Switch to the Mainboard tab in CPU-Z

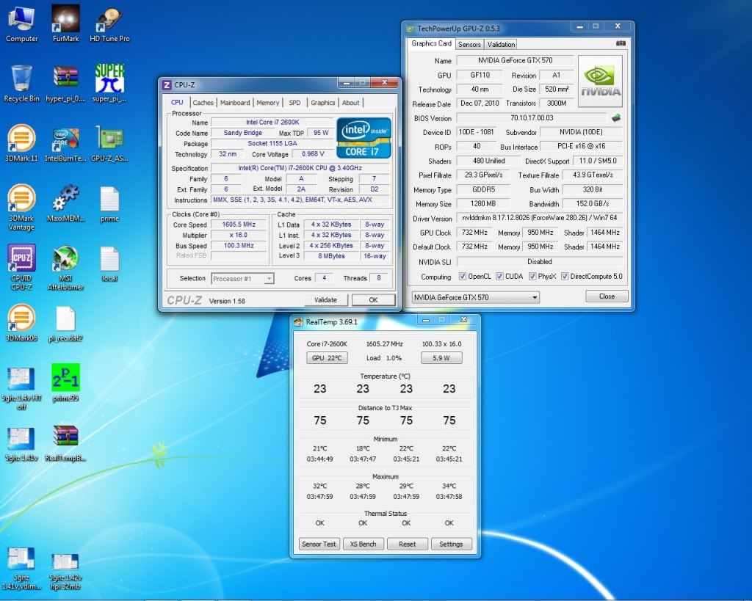pyautogui.click(x=235, y=103)
